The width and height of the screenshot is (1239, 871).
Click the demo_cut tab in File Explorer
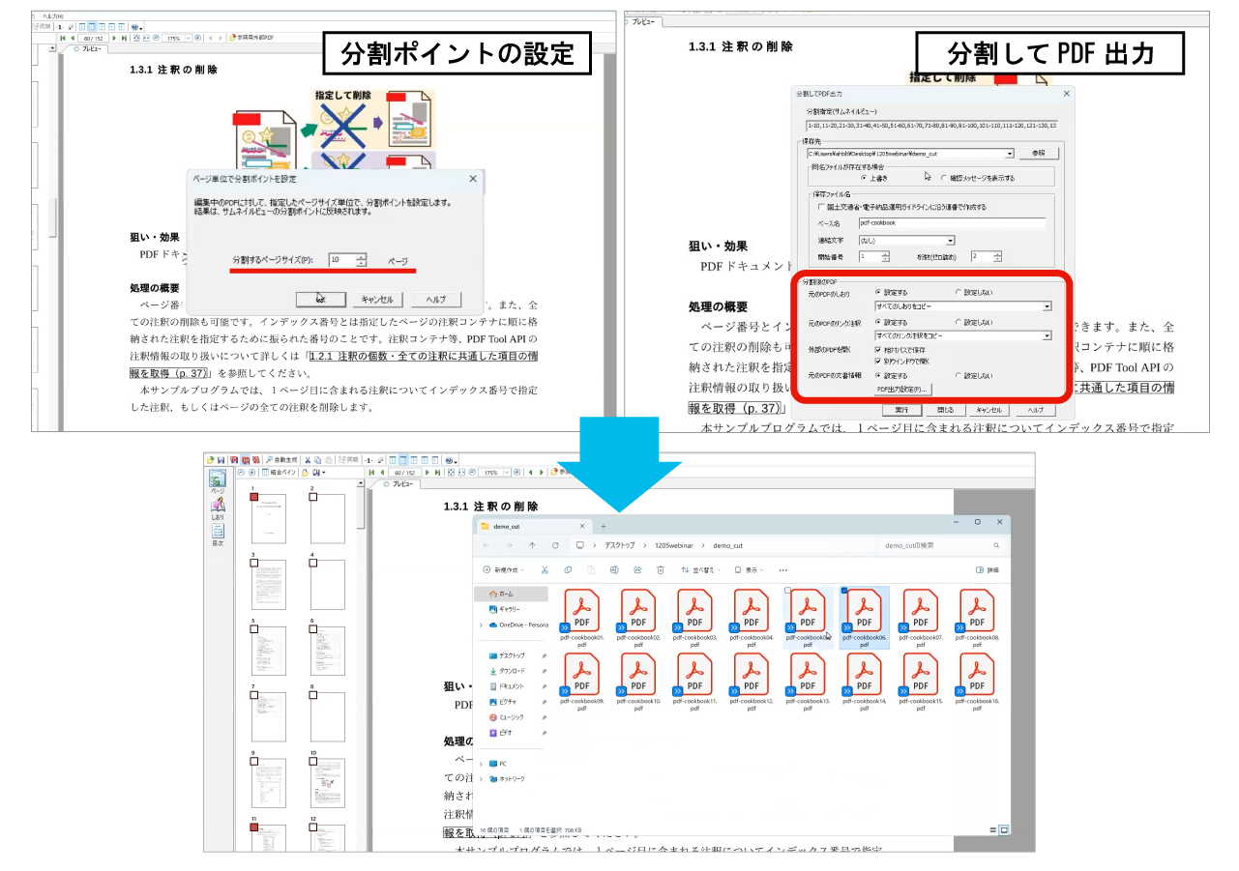(x=522, y=526)
